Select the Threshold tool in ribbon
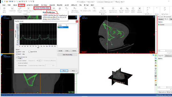The width and height of the screenshot is (172, 97). 12,9
